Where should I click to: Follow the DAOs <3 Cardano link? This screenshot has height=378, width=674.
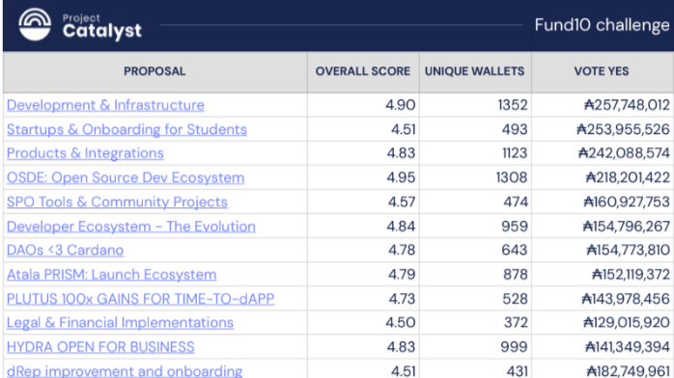65,250
